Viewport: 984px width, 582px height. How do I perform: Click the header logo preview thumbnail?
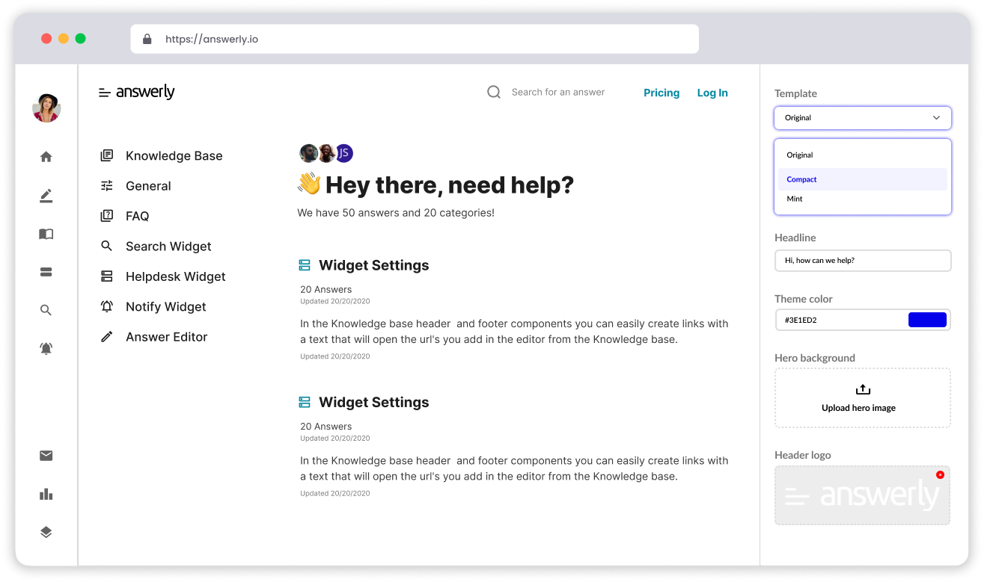pos(863,495)
